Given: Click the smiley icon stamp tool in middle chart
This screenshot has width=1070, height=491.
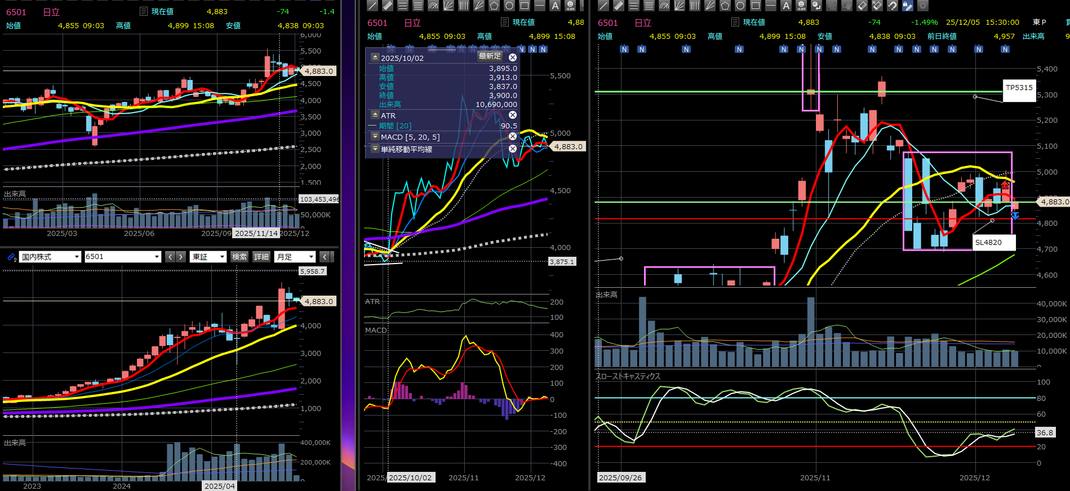Looking at the screenshot, I should 570,6.
